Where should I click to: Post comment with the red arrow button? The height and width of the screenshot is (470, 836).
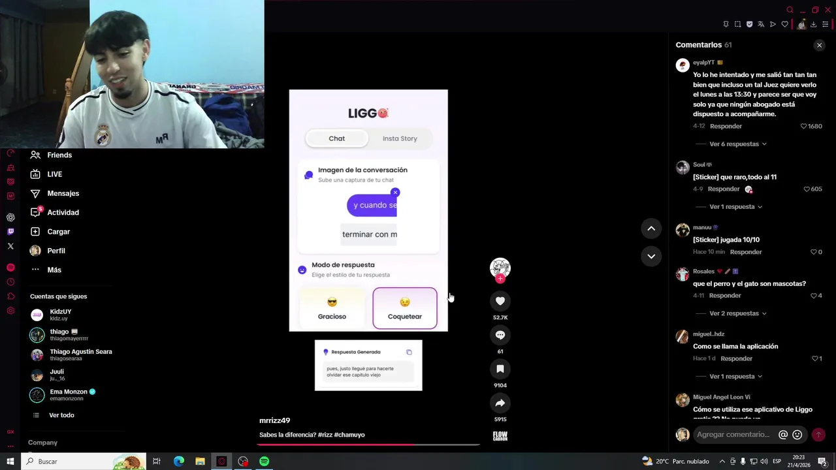[x=818, y=435]
